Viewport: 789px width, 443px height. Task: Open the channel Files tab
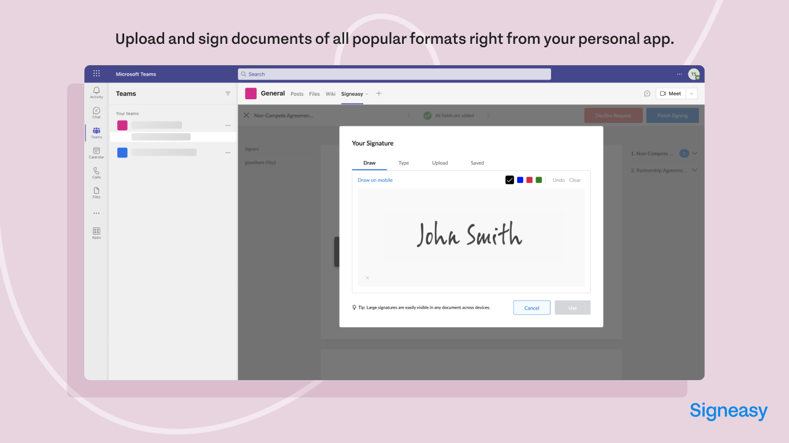pos(314,94)
